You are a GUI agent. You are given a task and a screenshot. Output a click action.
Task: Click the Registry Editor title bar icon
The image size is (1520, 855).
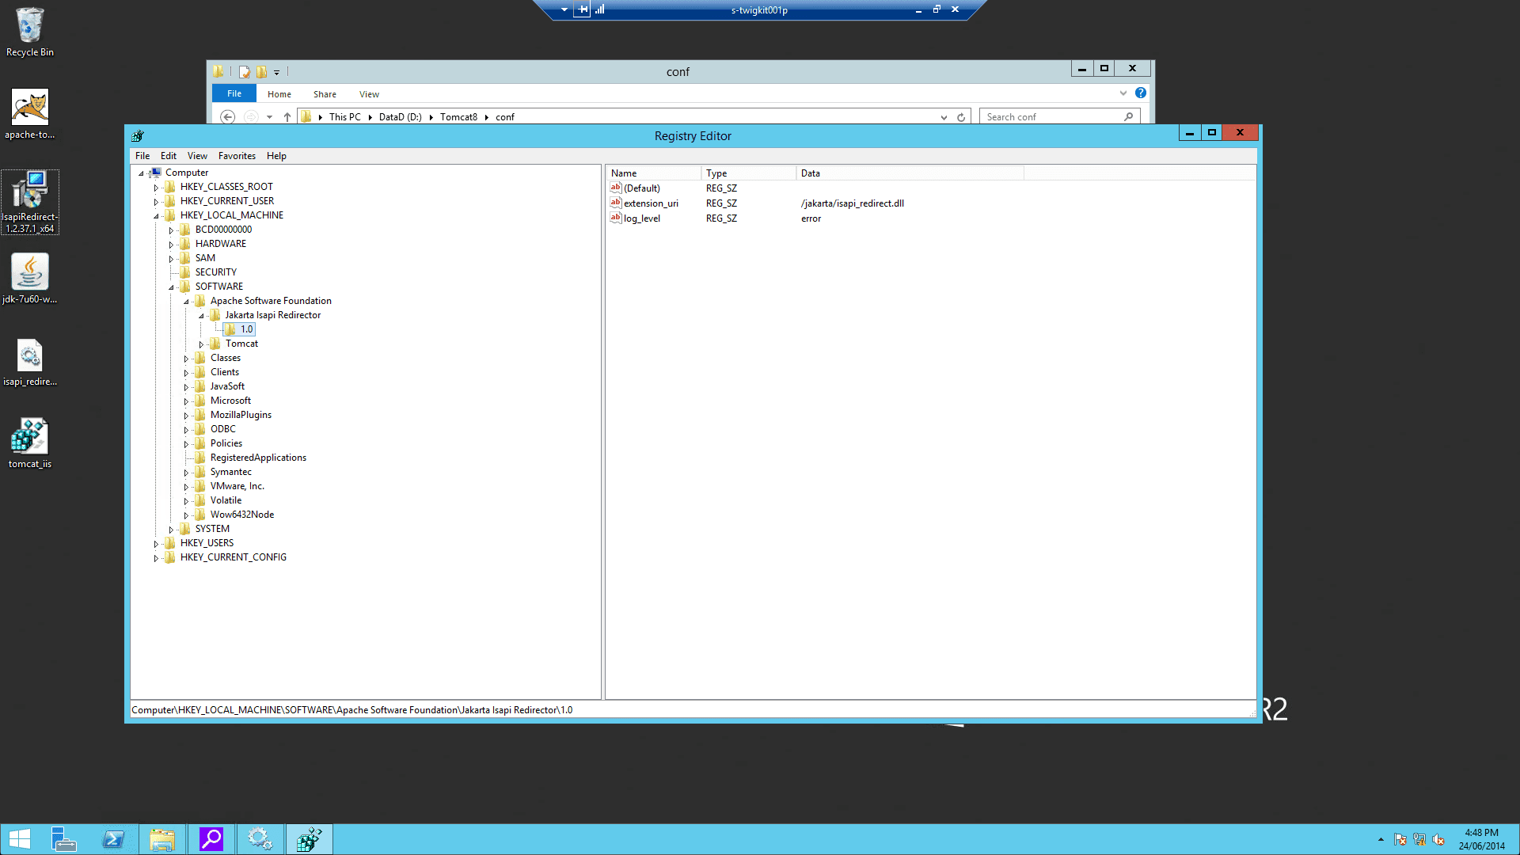[138, 135]
